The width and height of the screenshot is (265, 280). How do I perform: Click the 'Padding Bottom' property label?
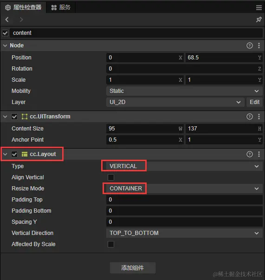(32, 211)
